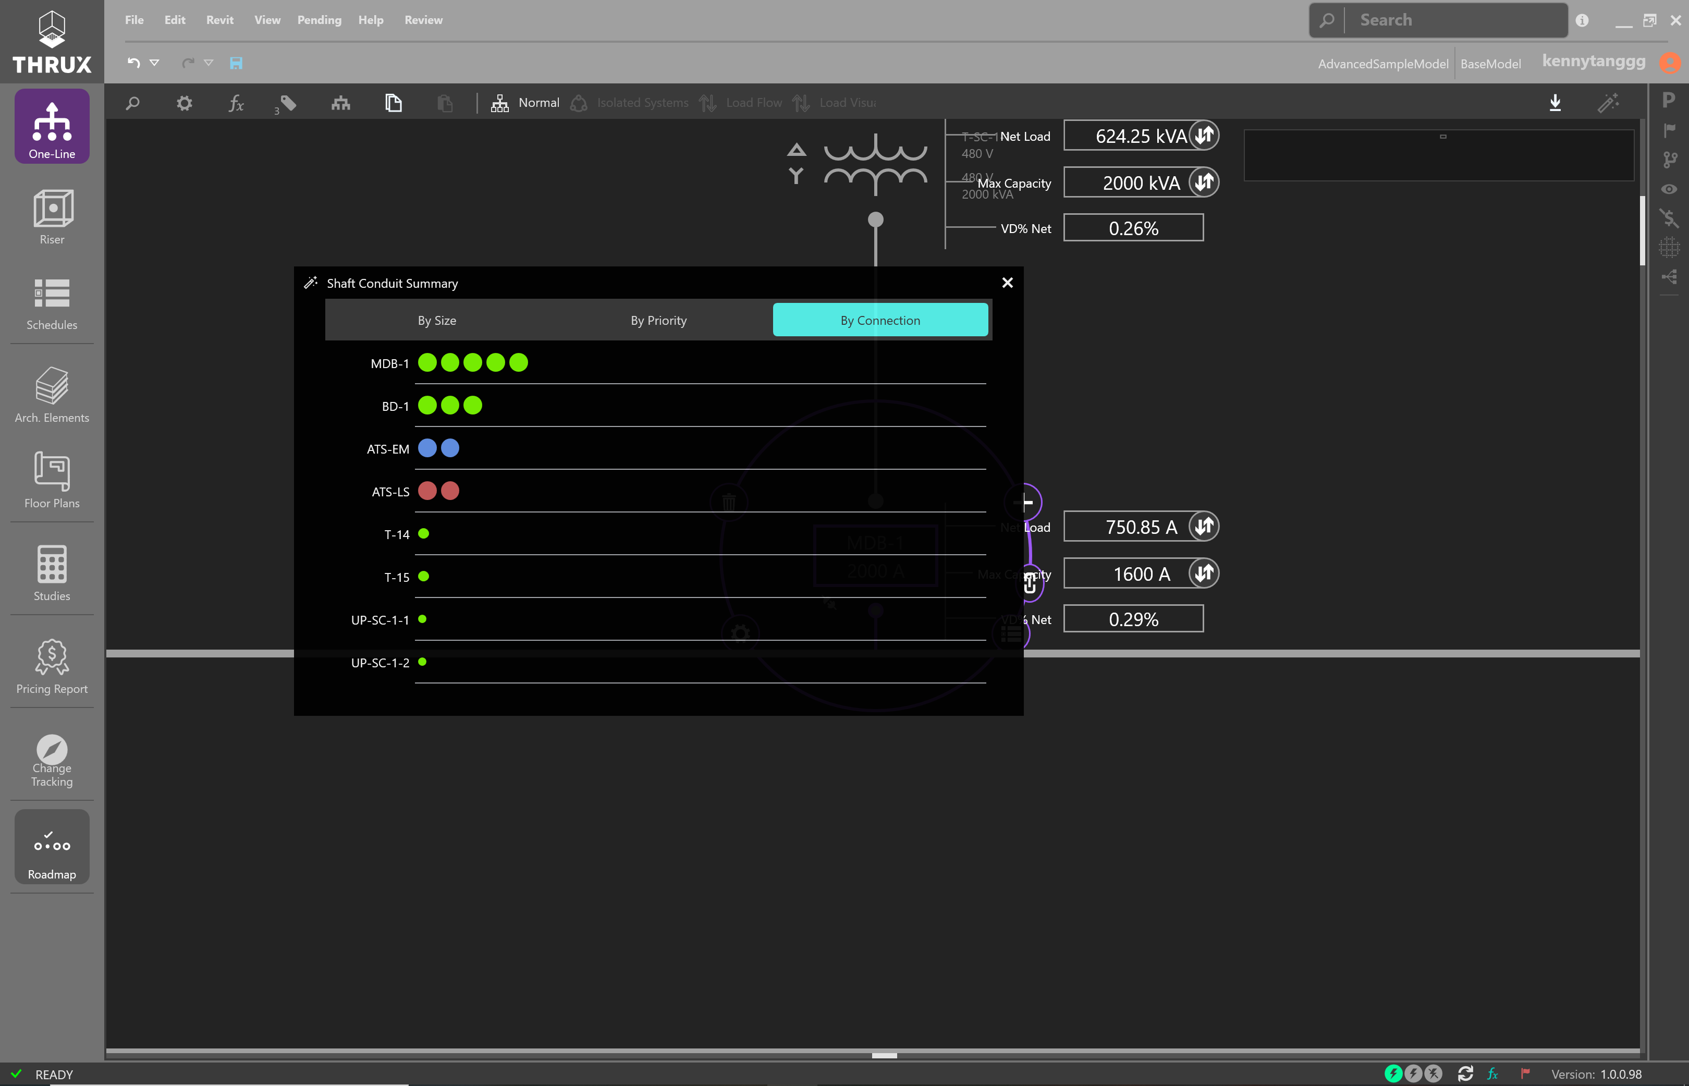
Task: Expand the undo history dropdown arrow
Action: tap(154, 63)
